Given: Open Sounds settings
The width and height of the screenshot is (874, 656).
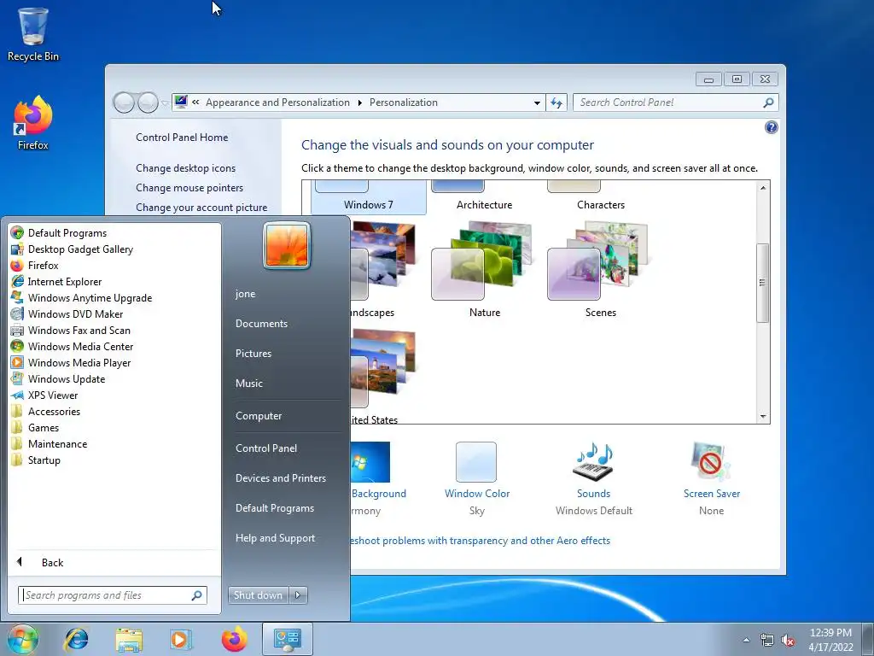Looking at the screenshot, I should 594,478.
